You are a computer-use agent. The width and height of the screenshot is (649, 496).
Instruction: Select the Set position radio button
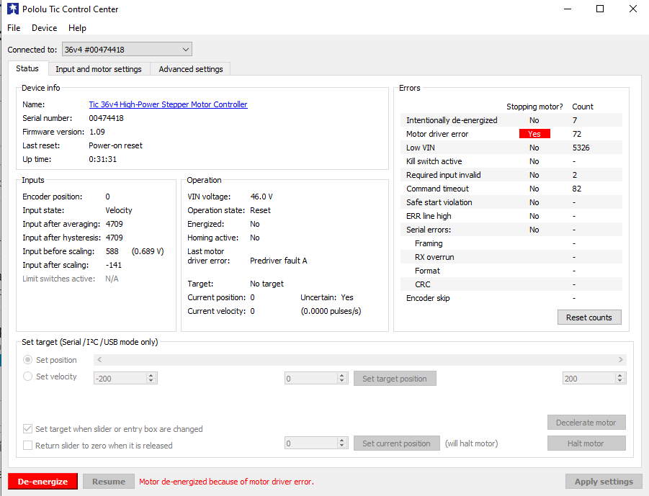click(28, 360)
